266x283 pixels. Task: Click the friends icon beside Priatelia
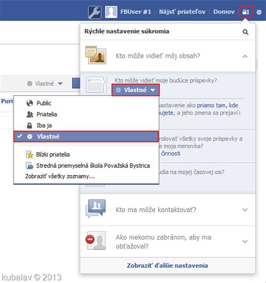pyautogui.click(x=30, y=114)
